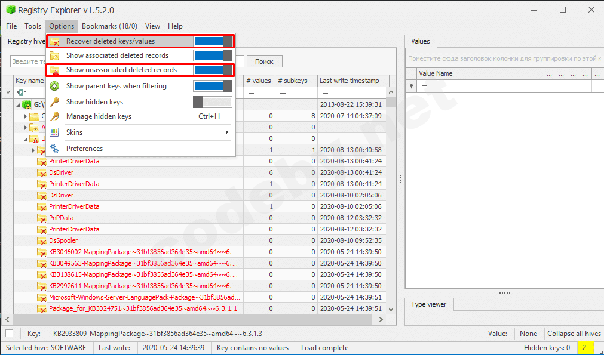
Task: Click the horizontal scrollbar left arrow
Action: [x=7, y=319]
